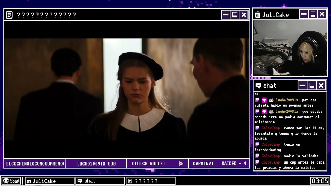Screen dimensions: 331x186
Task: Switch to chat in the taskbar
Action: pos(100,181)
